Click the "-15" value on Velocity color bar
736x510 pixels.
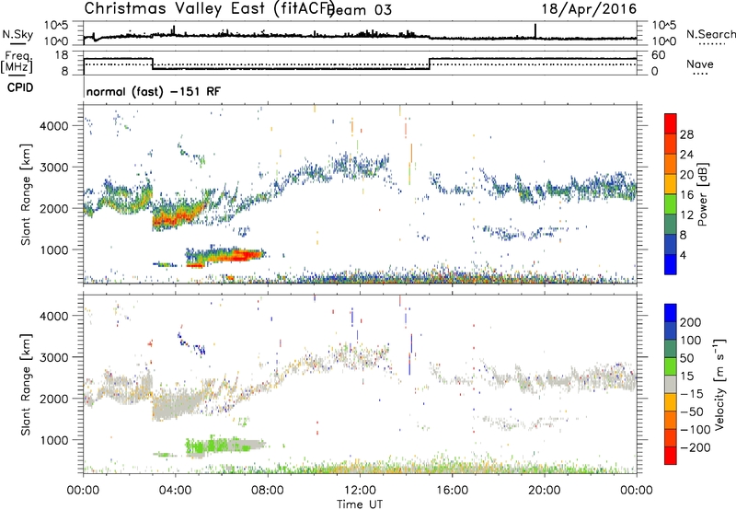692,394
